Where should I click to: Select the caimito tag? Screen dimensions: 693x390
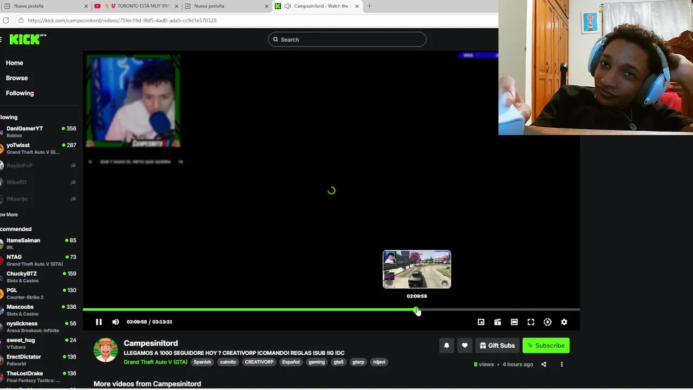click(x=228, y=362)
